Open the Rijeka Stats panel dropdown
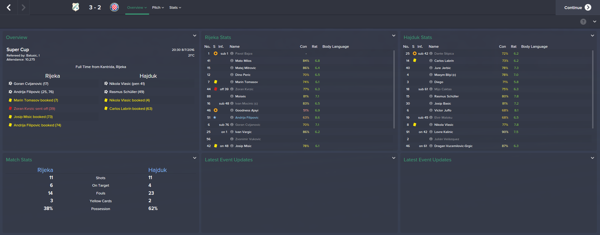The width and height of the screenshot is (600, 235). [x=394, y=36]
